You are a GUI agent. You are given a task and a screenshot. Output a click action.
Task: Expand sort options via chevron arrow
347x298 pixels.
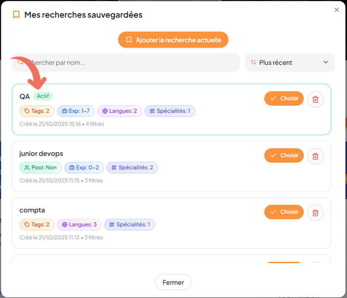[x=326, y=62]
